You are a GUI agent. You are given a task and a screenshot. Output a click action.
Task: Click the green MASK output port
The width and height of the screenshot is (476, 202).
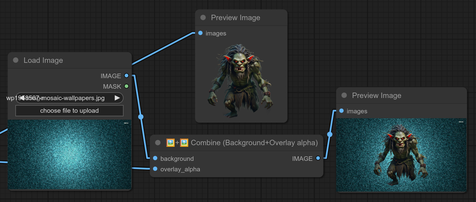[x=127, y=86]
